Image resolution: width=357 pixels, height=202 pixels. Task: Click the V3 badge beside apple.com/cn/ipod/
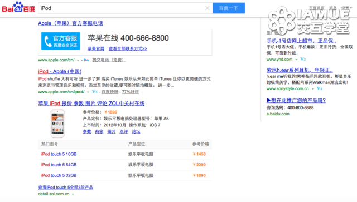pos(95,92)
